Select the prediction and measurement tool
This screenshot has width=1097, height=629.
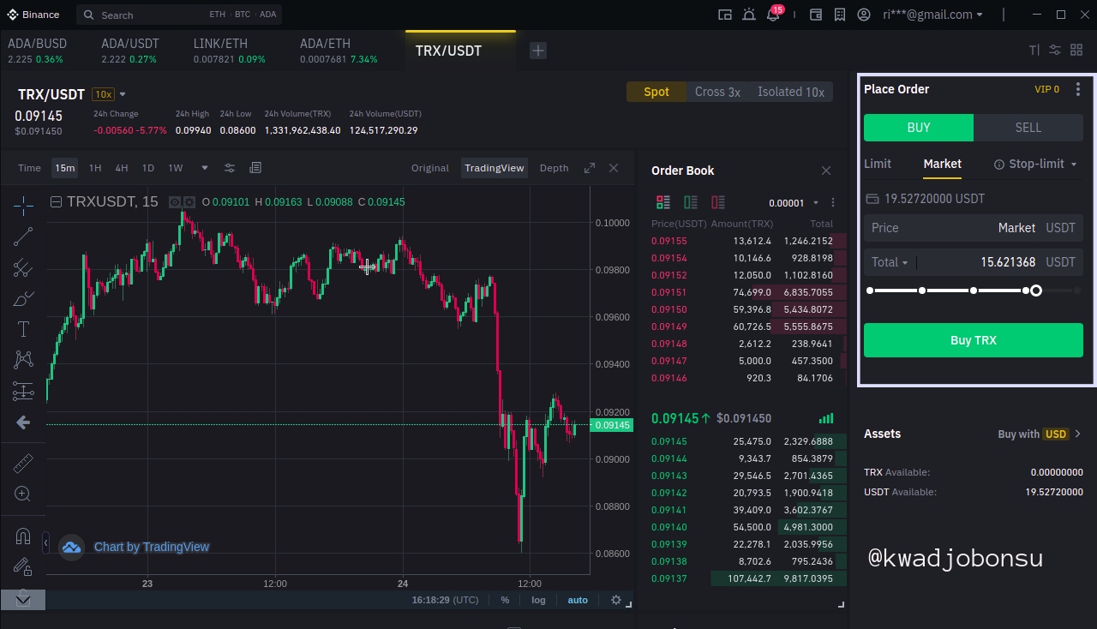click(x=23, y=392)
